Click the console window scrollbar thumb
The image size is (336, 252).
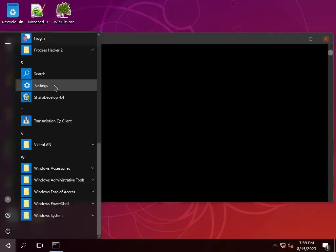coord(330,52)
